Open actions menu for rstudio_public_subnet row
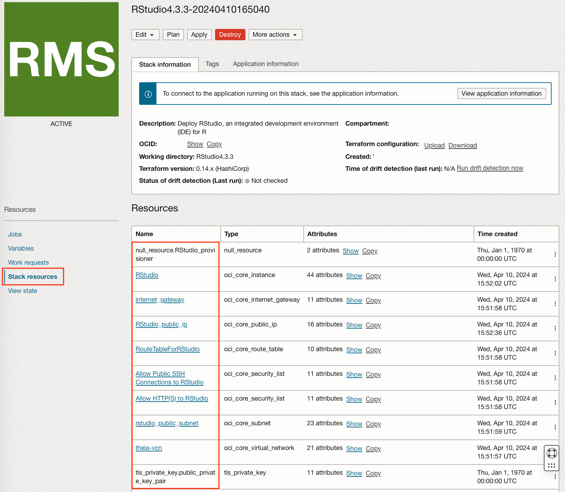Viewport: 565px width, 492px height. tap(555, 427)
